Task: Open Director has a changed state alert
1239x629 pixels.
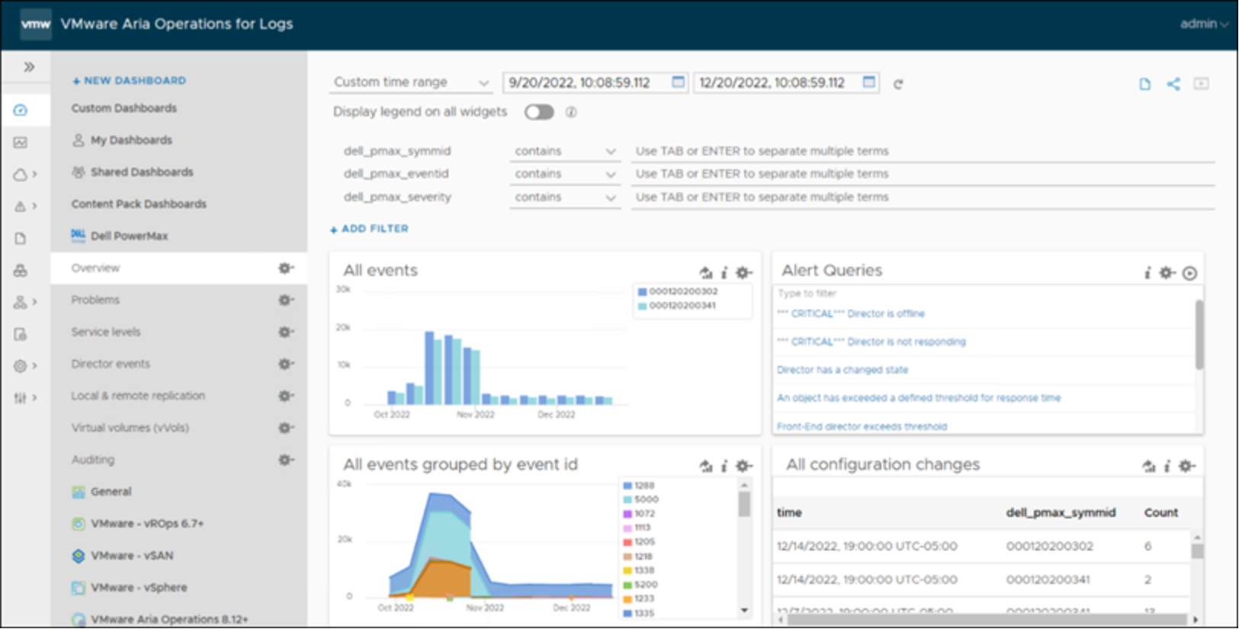Action: point(843,370)
